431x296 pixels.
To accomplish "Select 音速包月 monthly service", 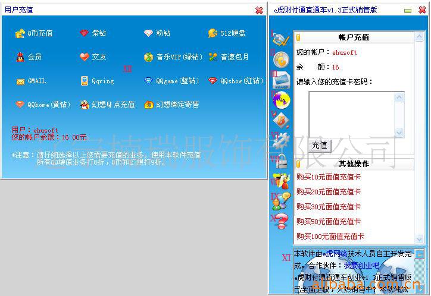I will (x=229, y=57).
